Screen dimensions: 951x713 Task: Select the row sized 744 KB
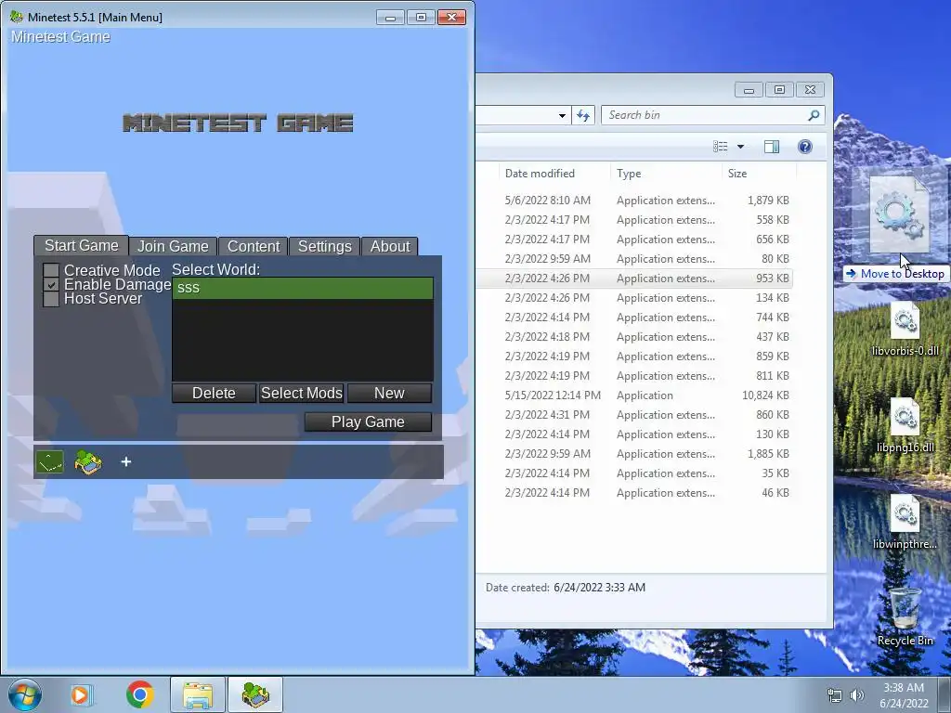tap(633, 318)
